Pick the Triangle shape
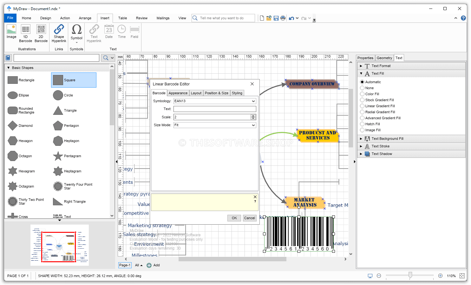The width and height of the screenshot is (471, 285). [65, 110]
